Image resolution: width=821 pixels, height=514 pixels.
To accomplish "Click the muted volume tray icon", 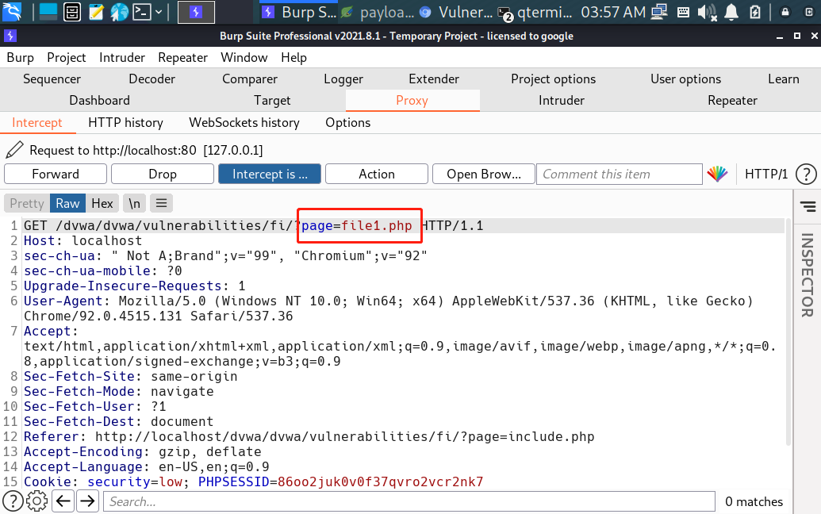I will coord(707,12).
